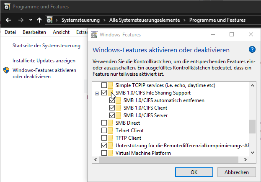Screen dimensions: 261x182
Task: Open Installierte Updates anzeigen link
Action: 44,61
